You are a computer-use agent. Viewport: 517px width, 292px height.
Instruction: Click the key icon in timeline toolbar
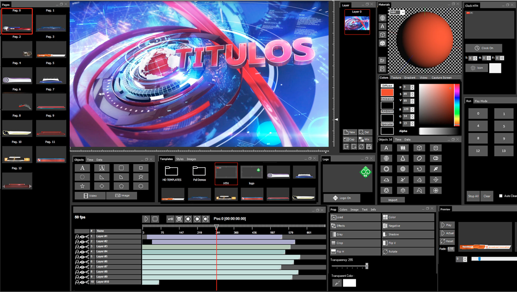click(170, 219)
